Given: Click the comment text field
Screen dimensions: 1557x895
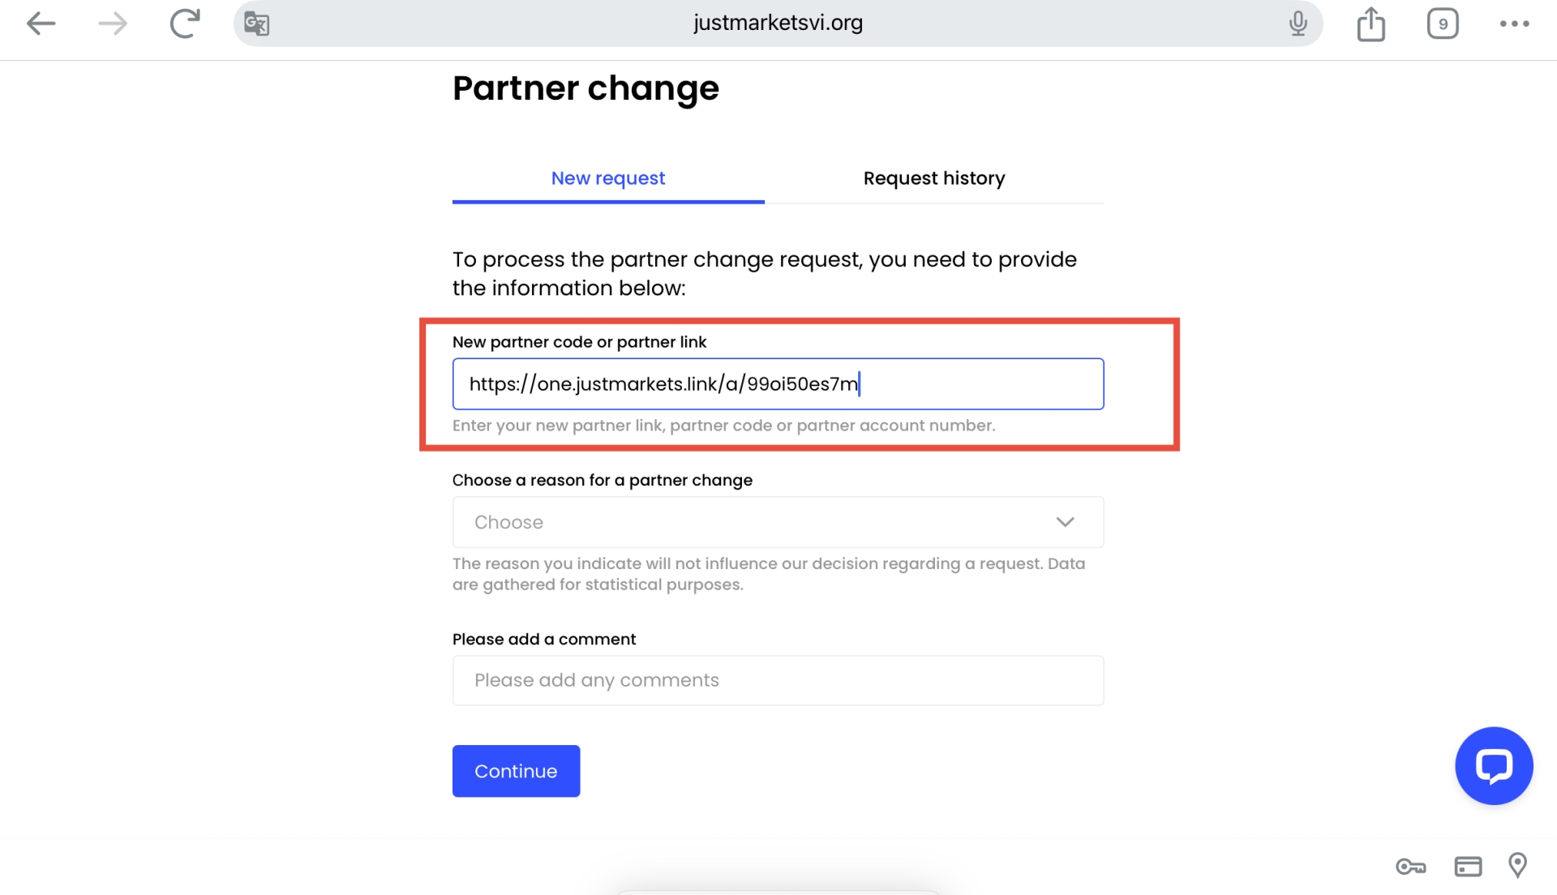Looking at the screenshot, I should [x=778, y=680].
